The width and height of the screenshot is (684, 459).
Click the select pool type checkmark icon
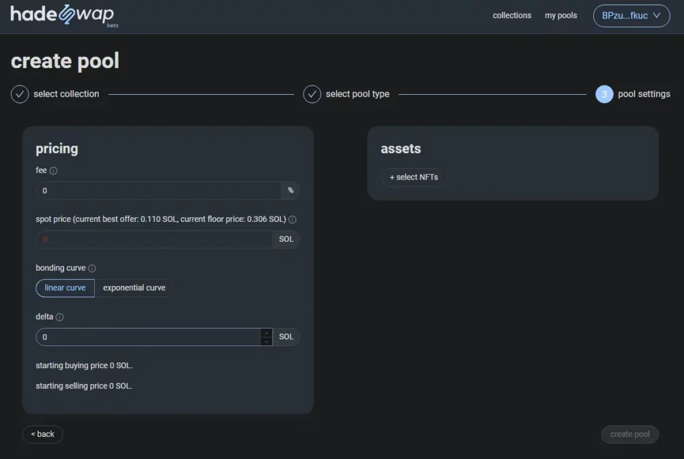pyautogui.click(x=312, y=94)
